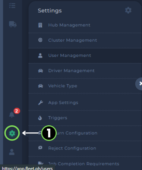Click the flame icon next to Triggers
The height and width of the screenshot is (170, 142).
(40, 118)
